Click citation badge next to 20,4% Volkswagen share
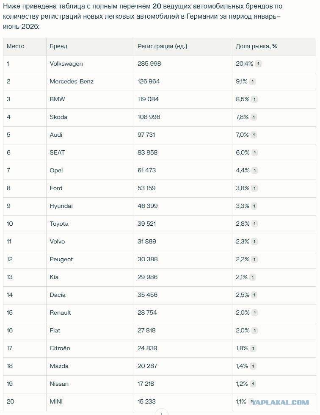 coord(258,64)
